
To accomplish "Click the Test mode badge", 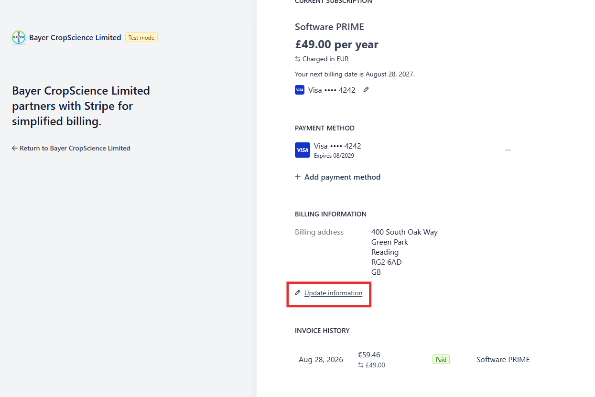I will point(141,37).
